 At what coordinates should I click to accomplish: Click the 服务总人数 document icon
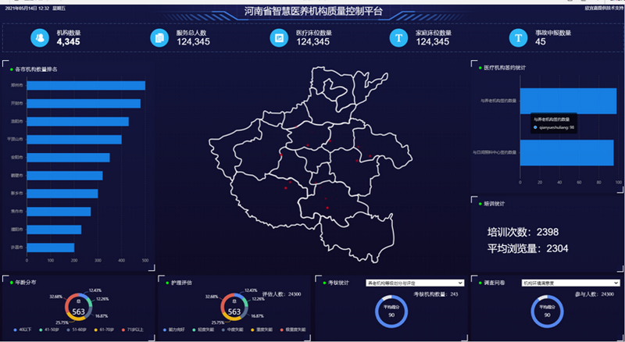point(159,37)
